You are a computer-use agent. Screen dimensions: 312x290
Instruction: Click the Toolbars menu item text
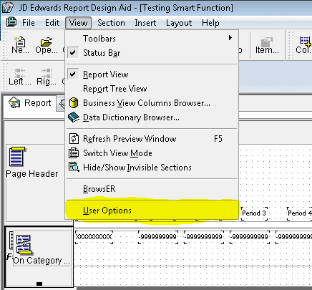(x=99, y=39)
